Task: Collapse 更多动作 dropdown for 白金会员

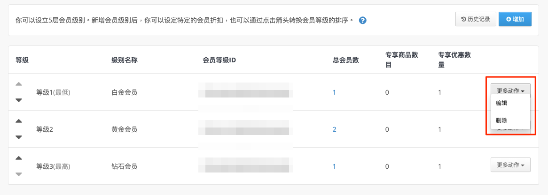Action: pos(510,90)
